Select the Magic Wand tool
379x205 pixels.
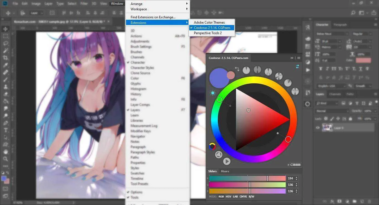(x=5, y=51)
